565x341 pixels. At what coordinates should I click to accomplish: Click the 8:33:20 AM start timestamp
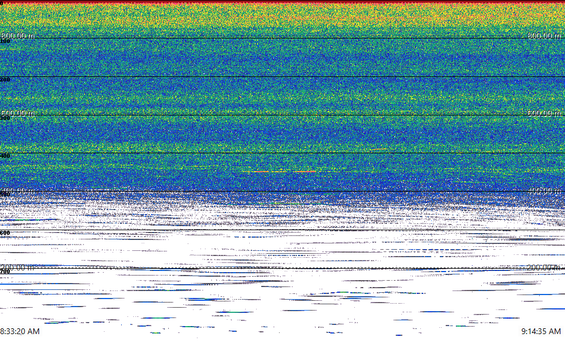[20, 331]
